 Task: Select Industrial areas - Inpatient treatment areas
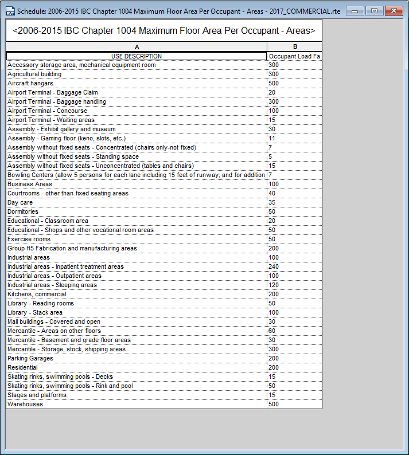[x=137, y=266]
